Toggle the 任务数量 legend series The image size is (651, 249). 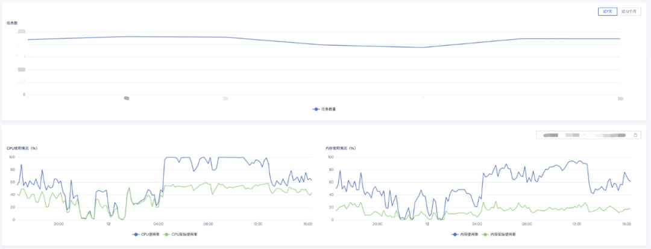tap(324, 109)
